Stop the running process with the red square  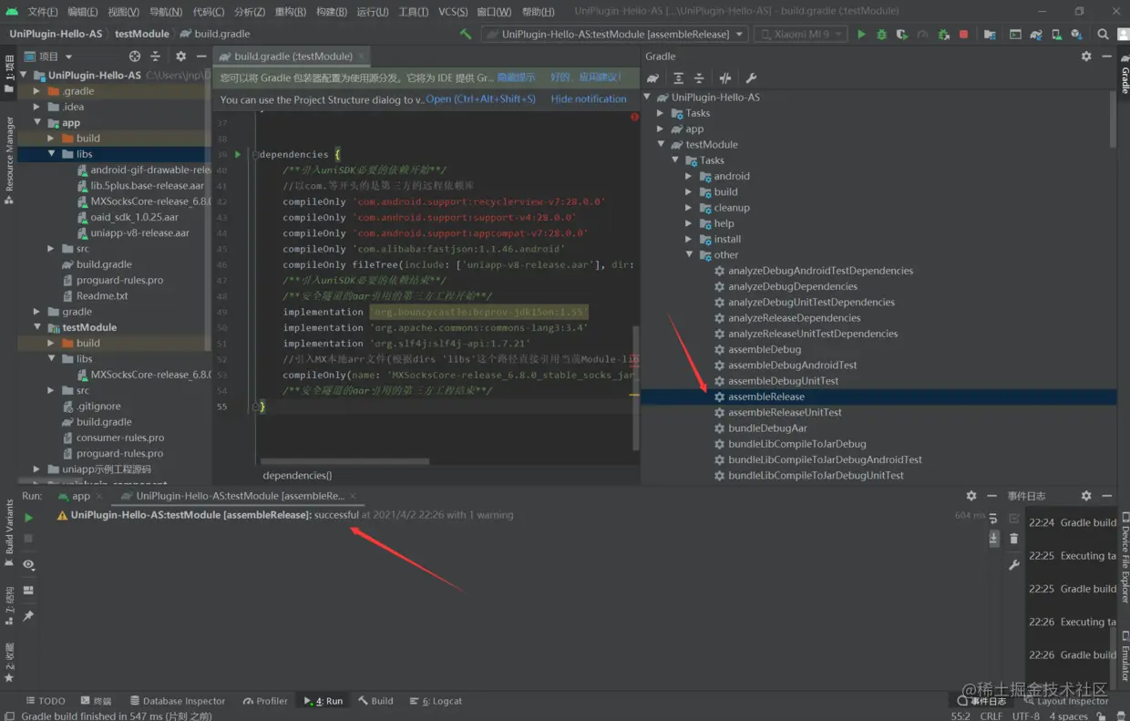[963, 34]
